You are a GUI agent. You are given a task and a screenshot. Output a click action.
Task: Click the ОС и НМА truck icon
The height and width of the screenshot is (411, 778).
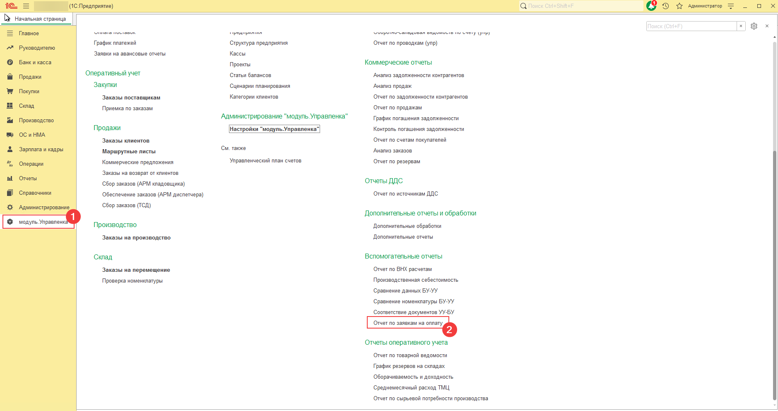10,135
